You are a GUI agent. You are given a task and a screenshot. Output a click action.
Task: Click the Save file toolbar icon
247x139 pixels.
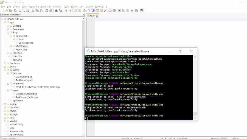tap(11, 11)
